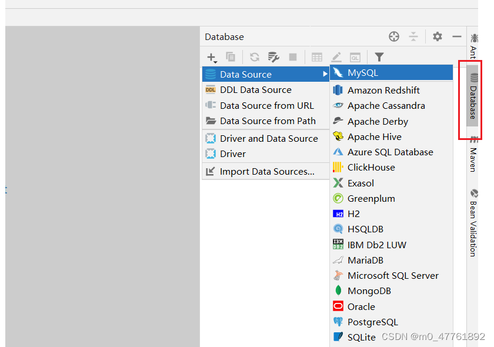This screenshot has height=347, width=494.
Task: Click the Edit pencil icon in toolbar
Action: 336,57
